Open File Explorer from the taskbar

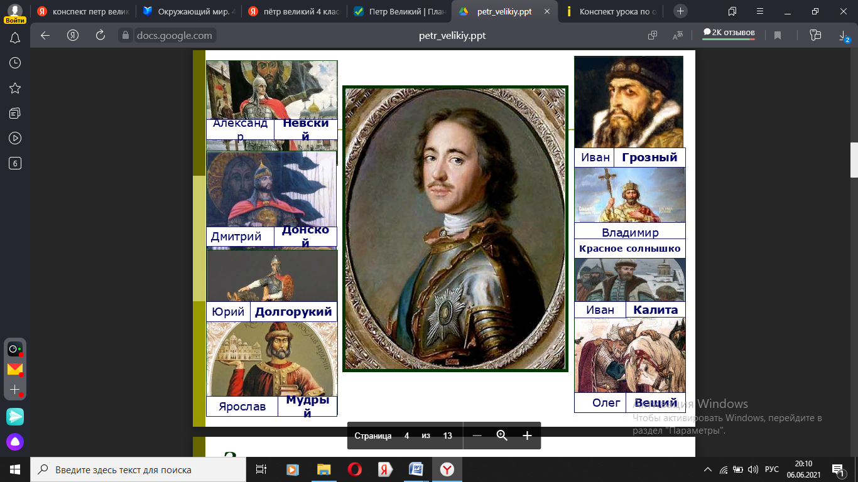(323, 469)
